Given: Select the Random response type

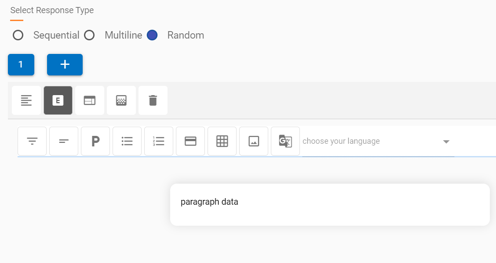Looking at the screenshot, I should tap(152, 35).
